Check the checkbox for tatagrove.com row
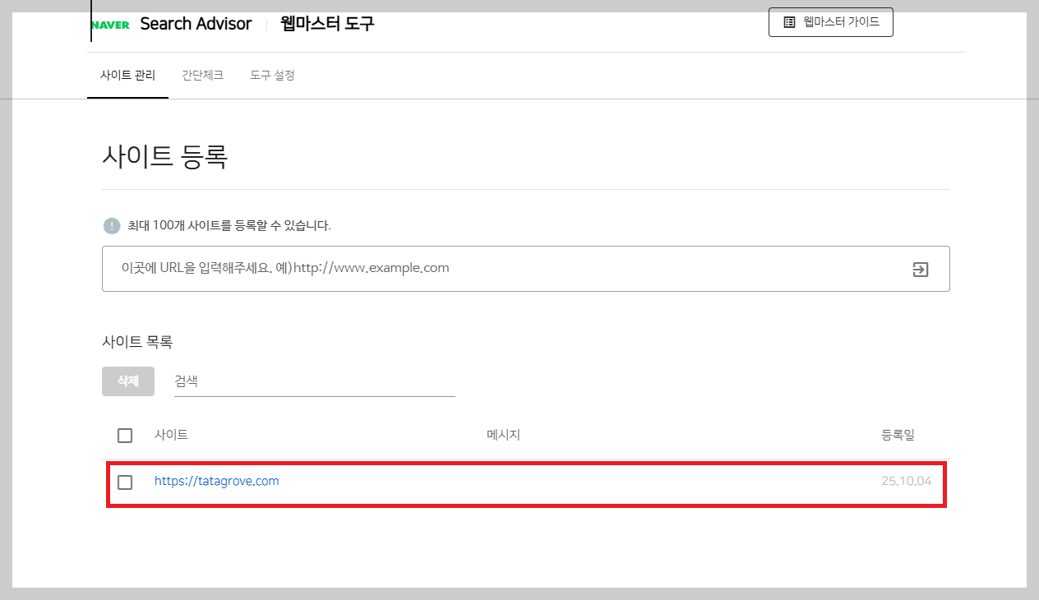 click(125, 482)
